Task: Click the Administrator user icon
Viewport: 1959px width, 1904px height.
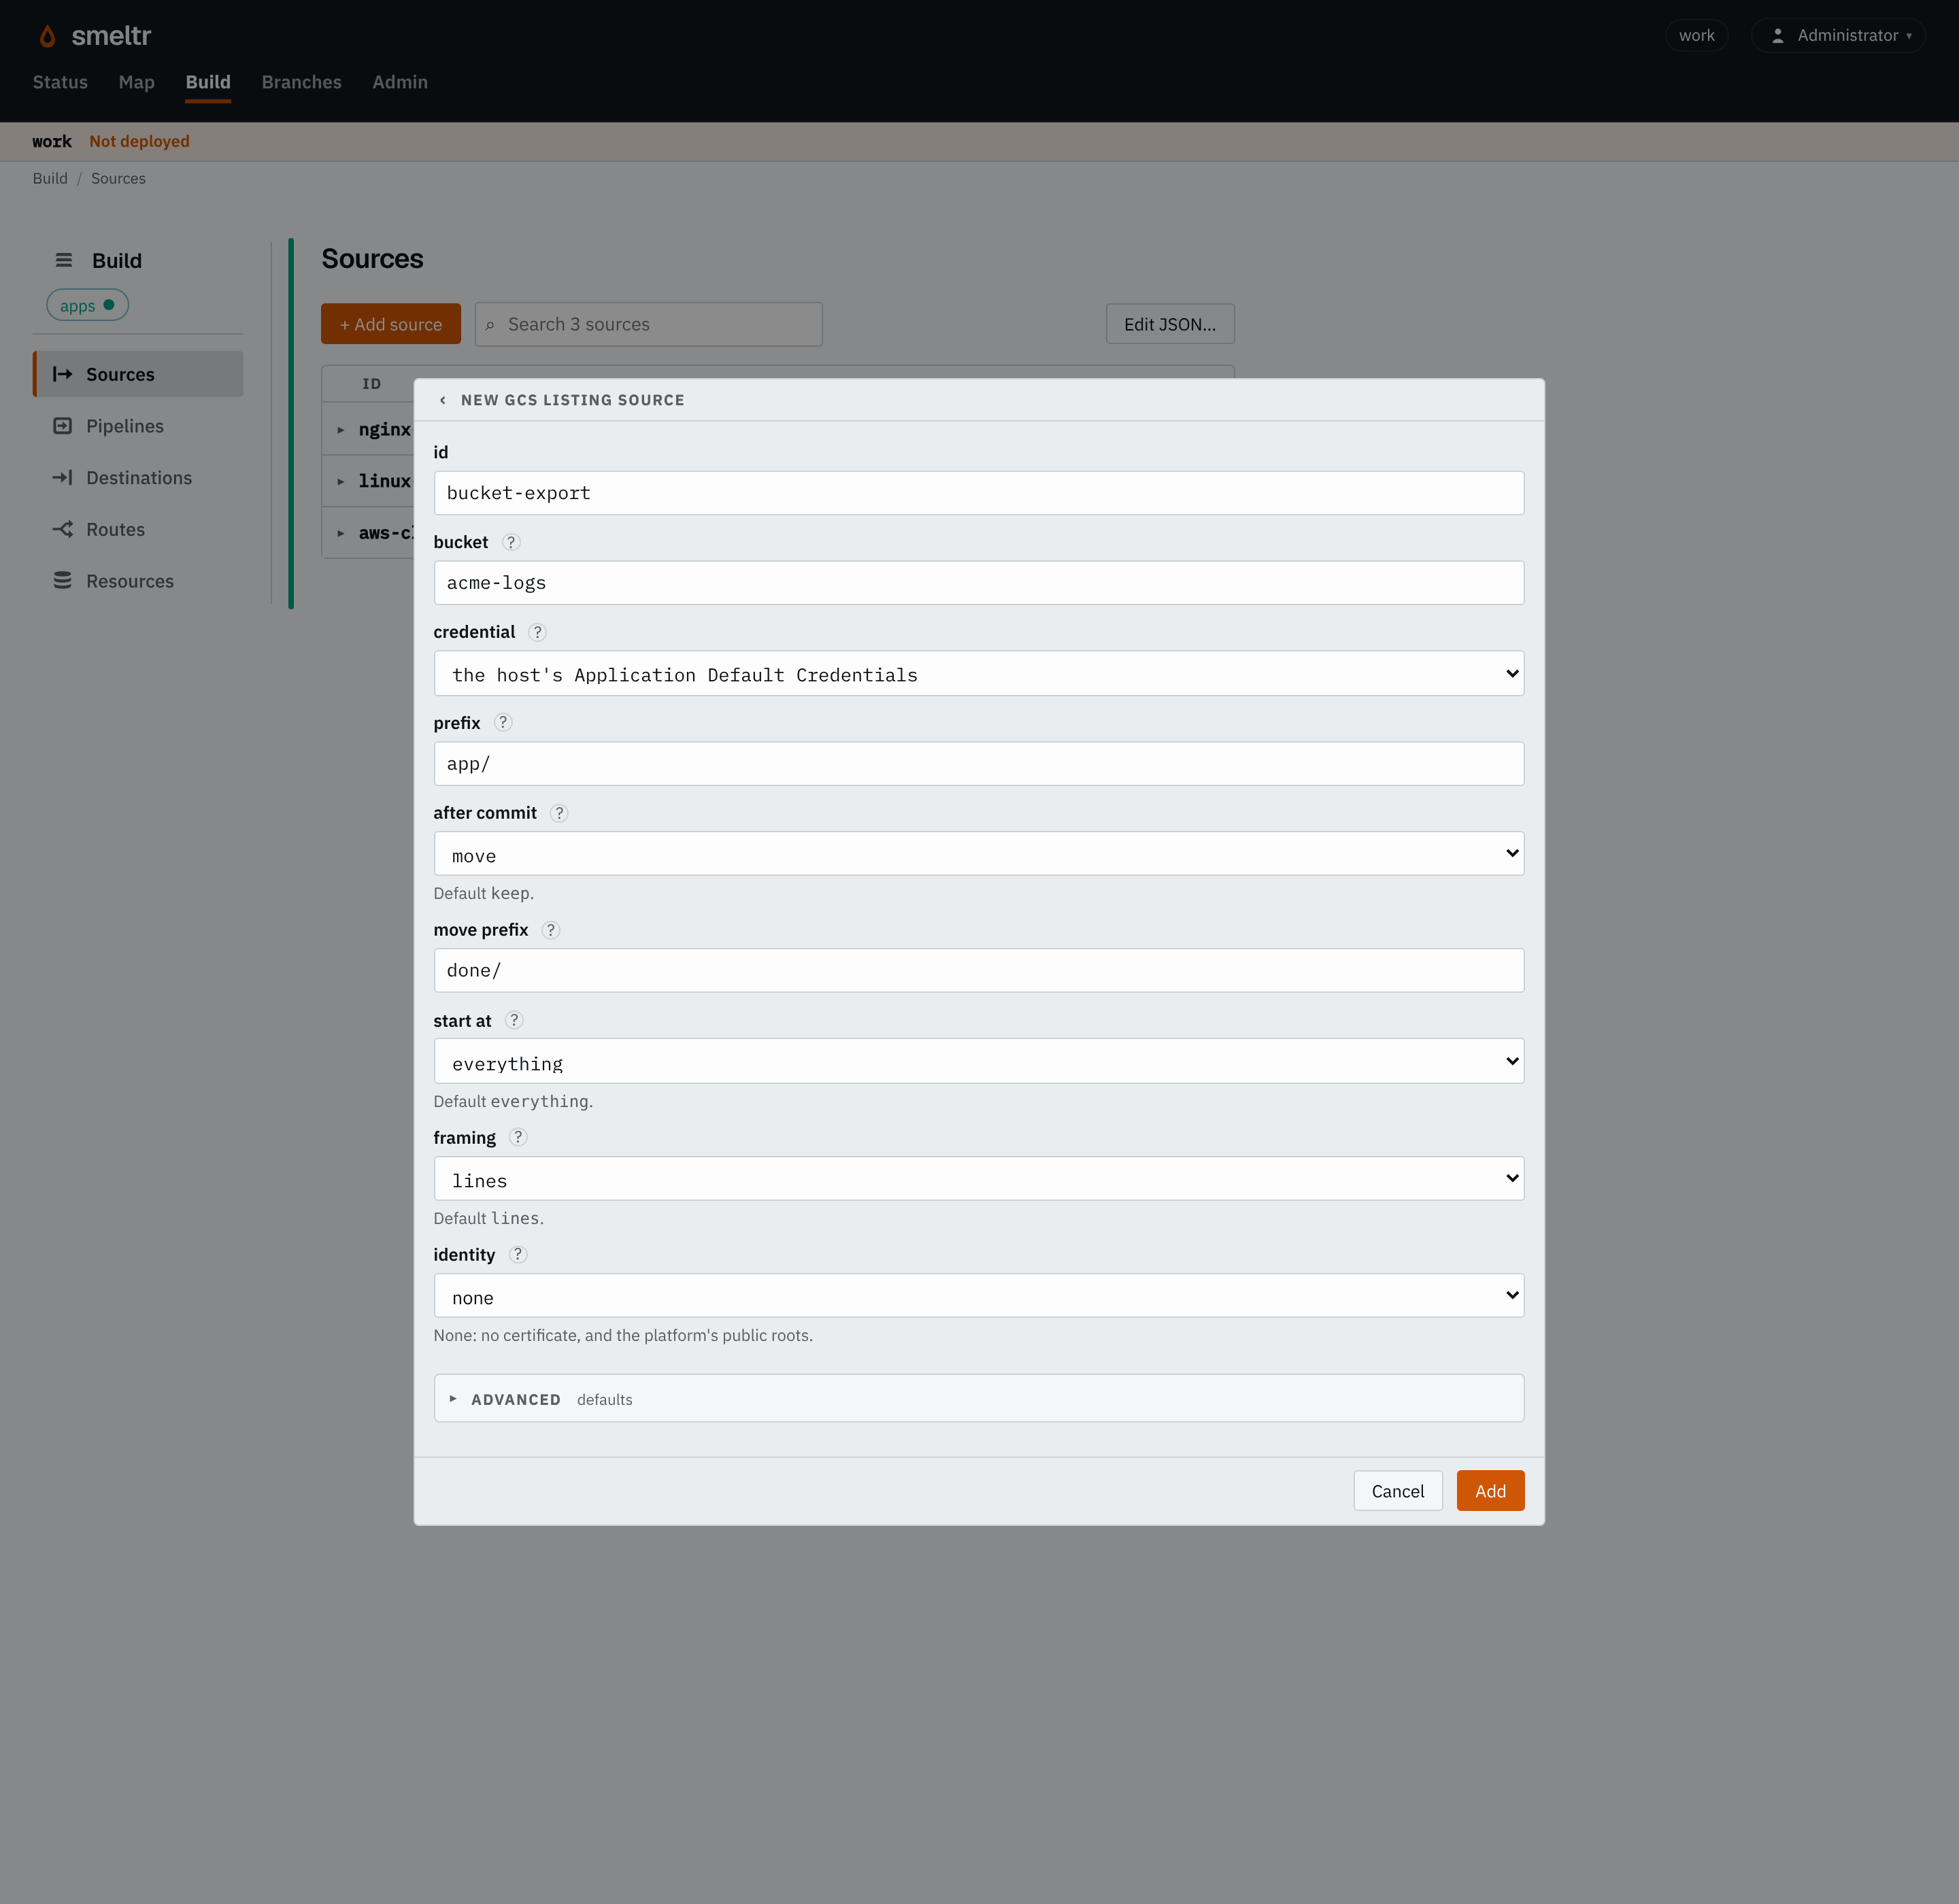Action: click(1778, 35)
